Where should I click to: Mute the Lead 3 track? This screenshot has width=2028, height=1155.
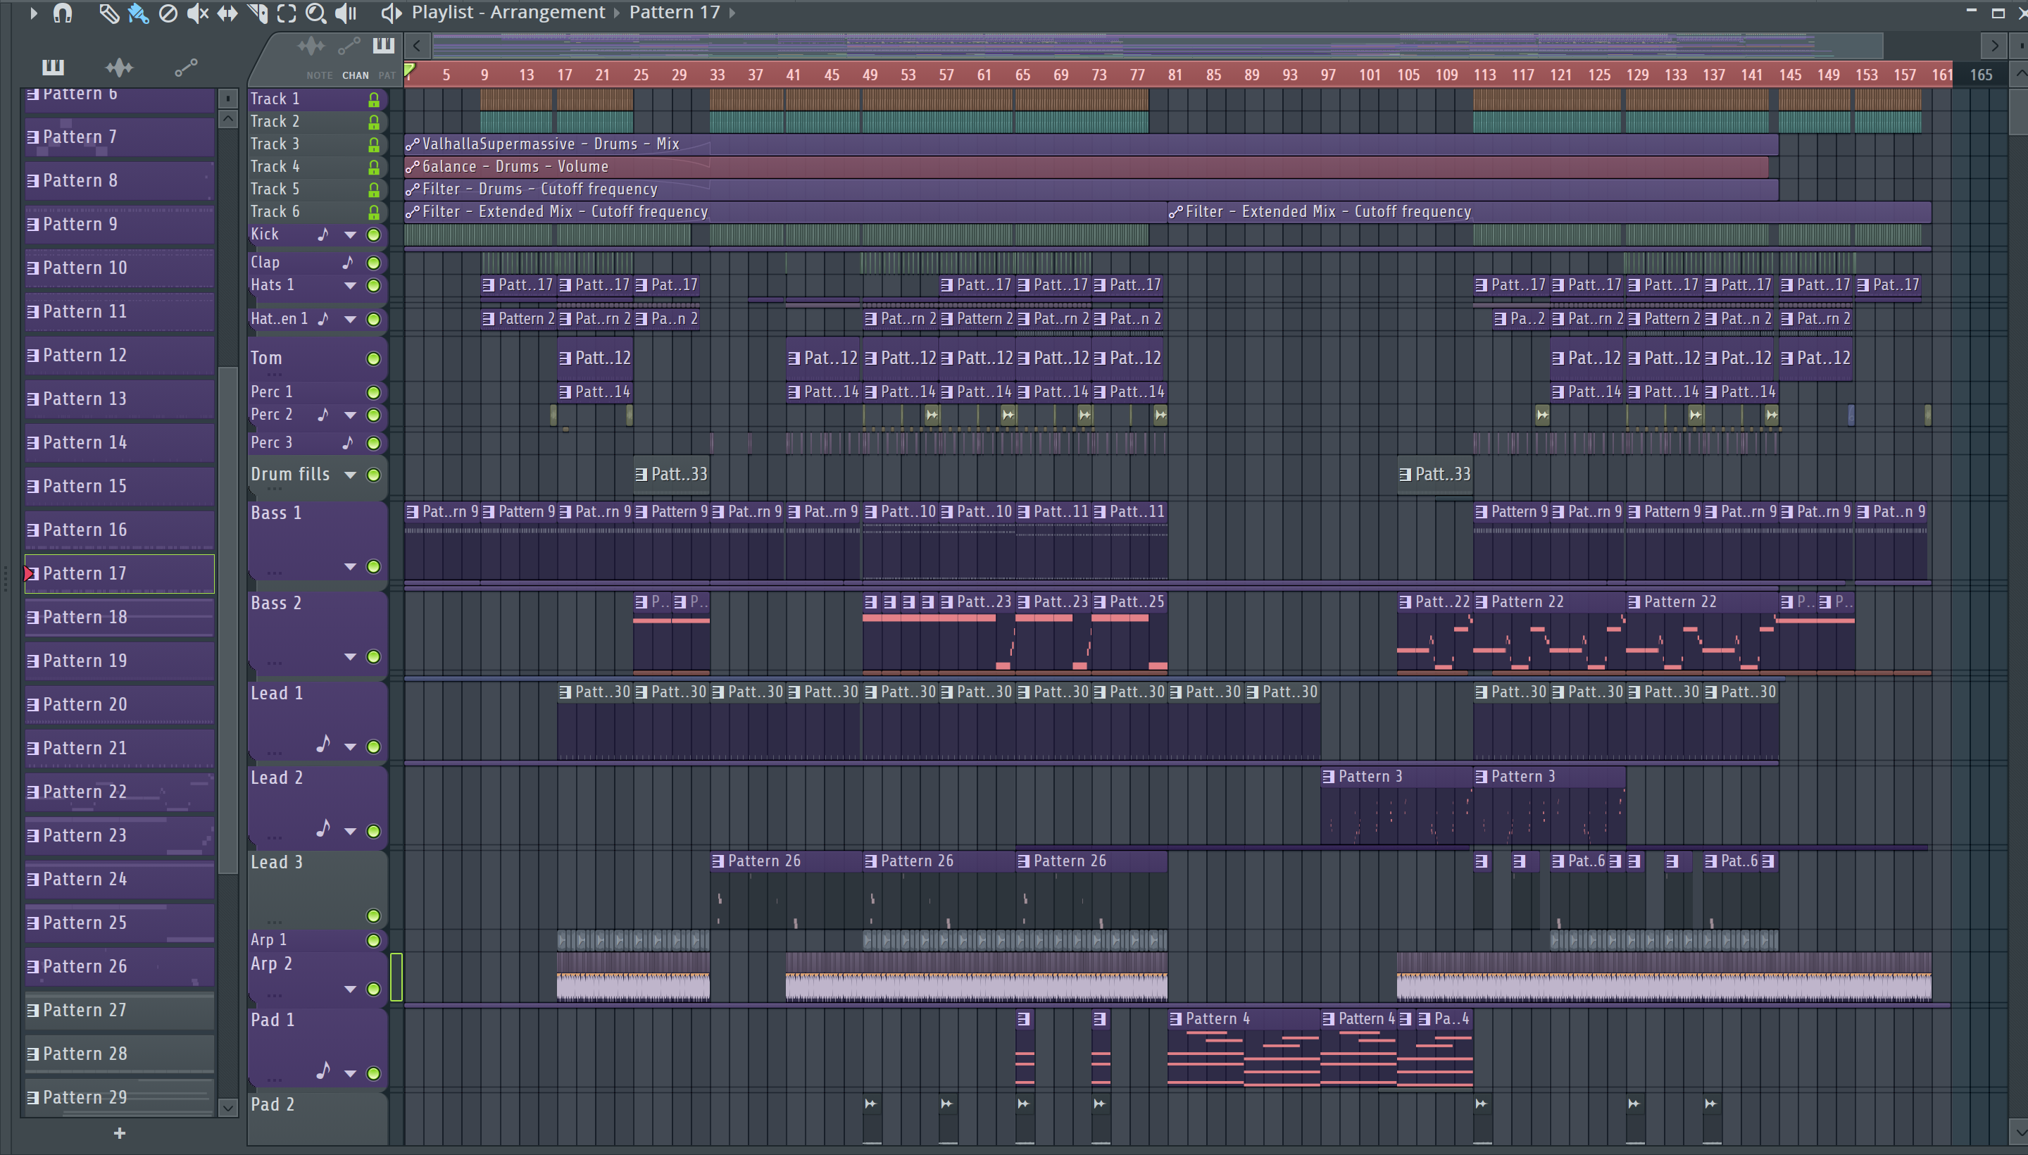point(373,916)
